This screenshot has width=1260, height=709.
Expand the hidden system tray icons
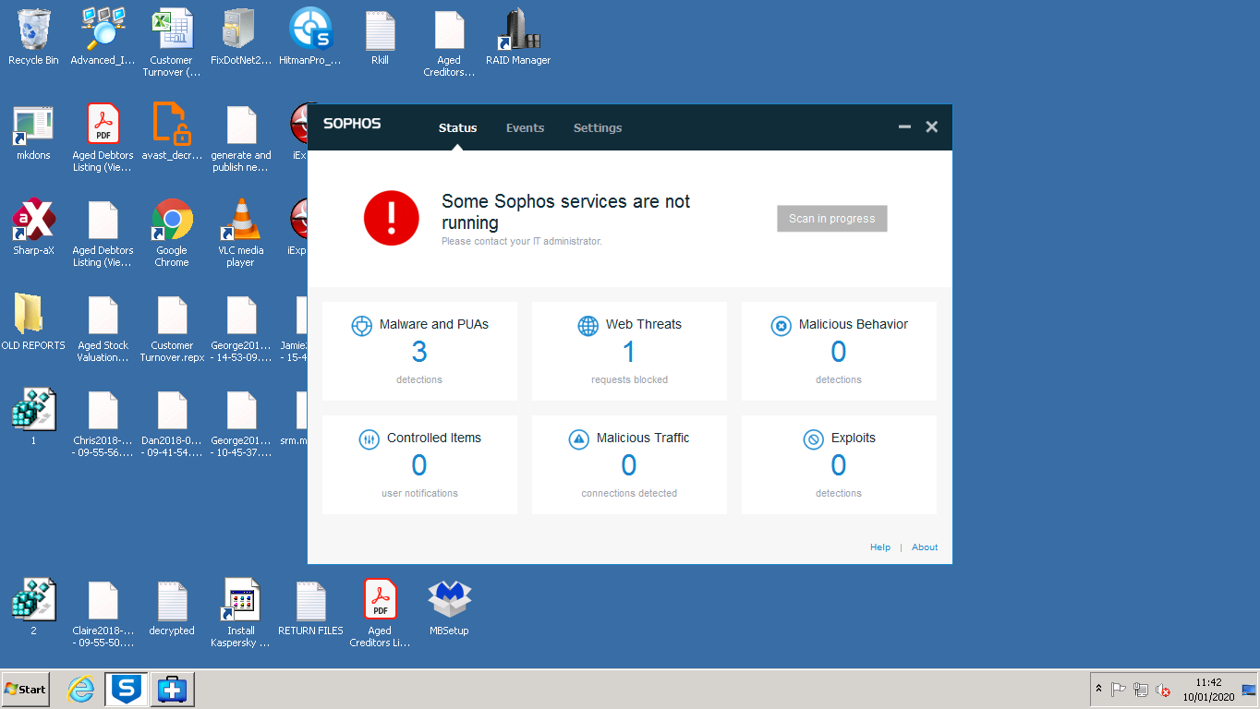pyautogui.click(x=1098, y=689)
